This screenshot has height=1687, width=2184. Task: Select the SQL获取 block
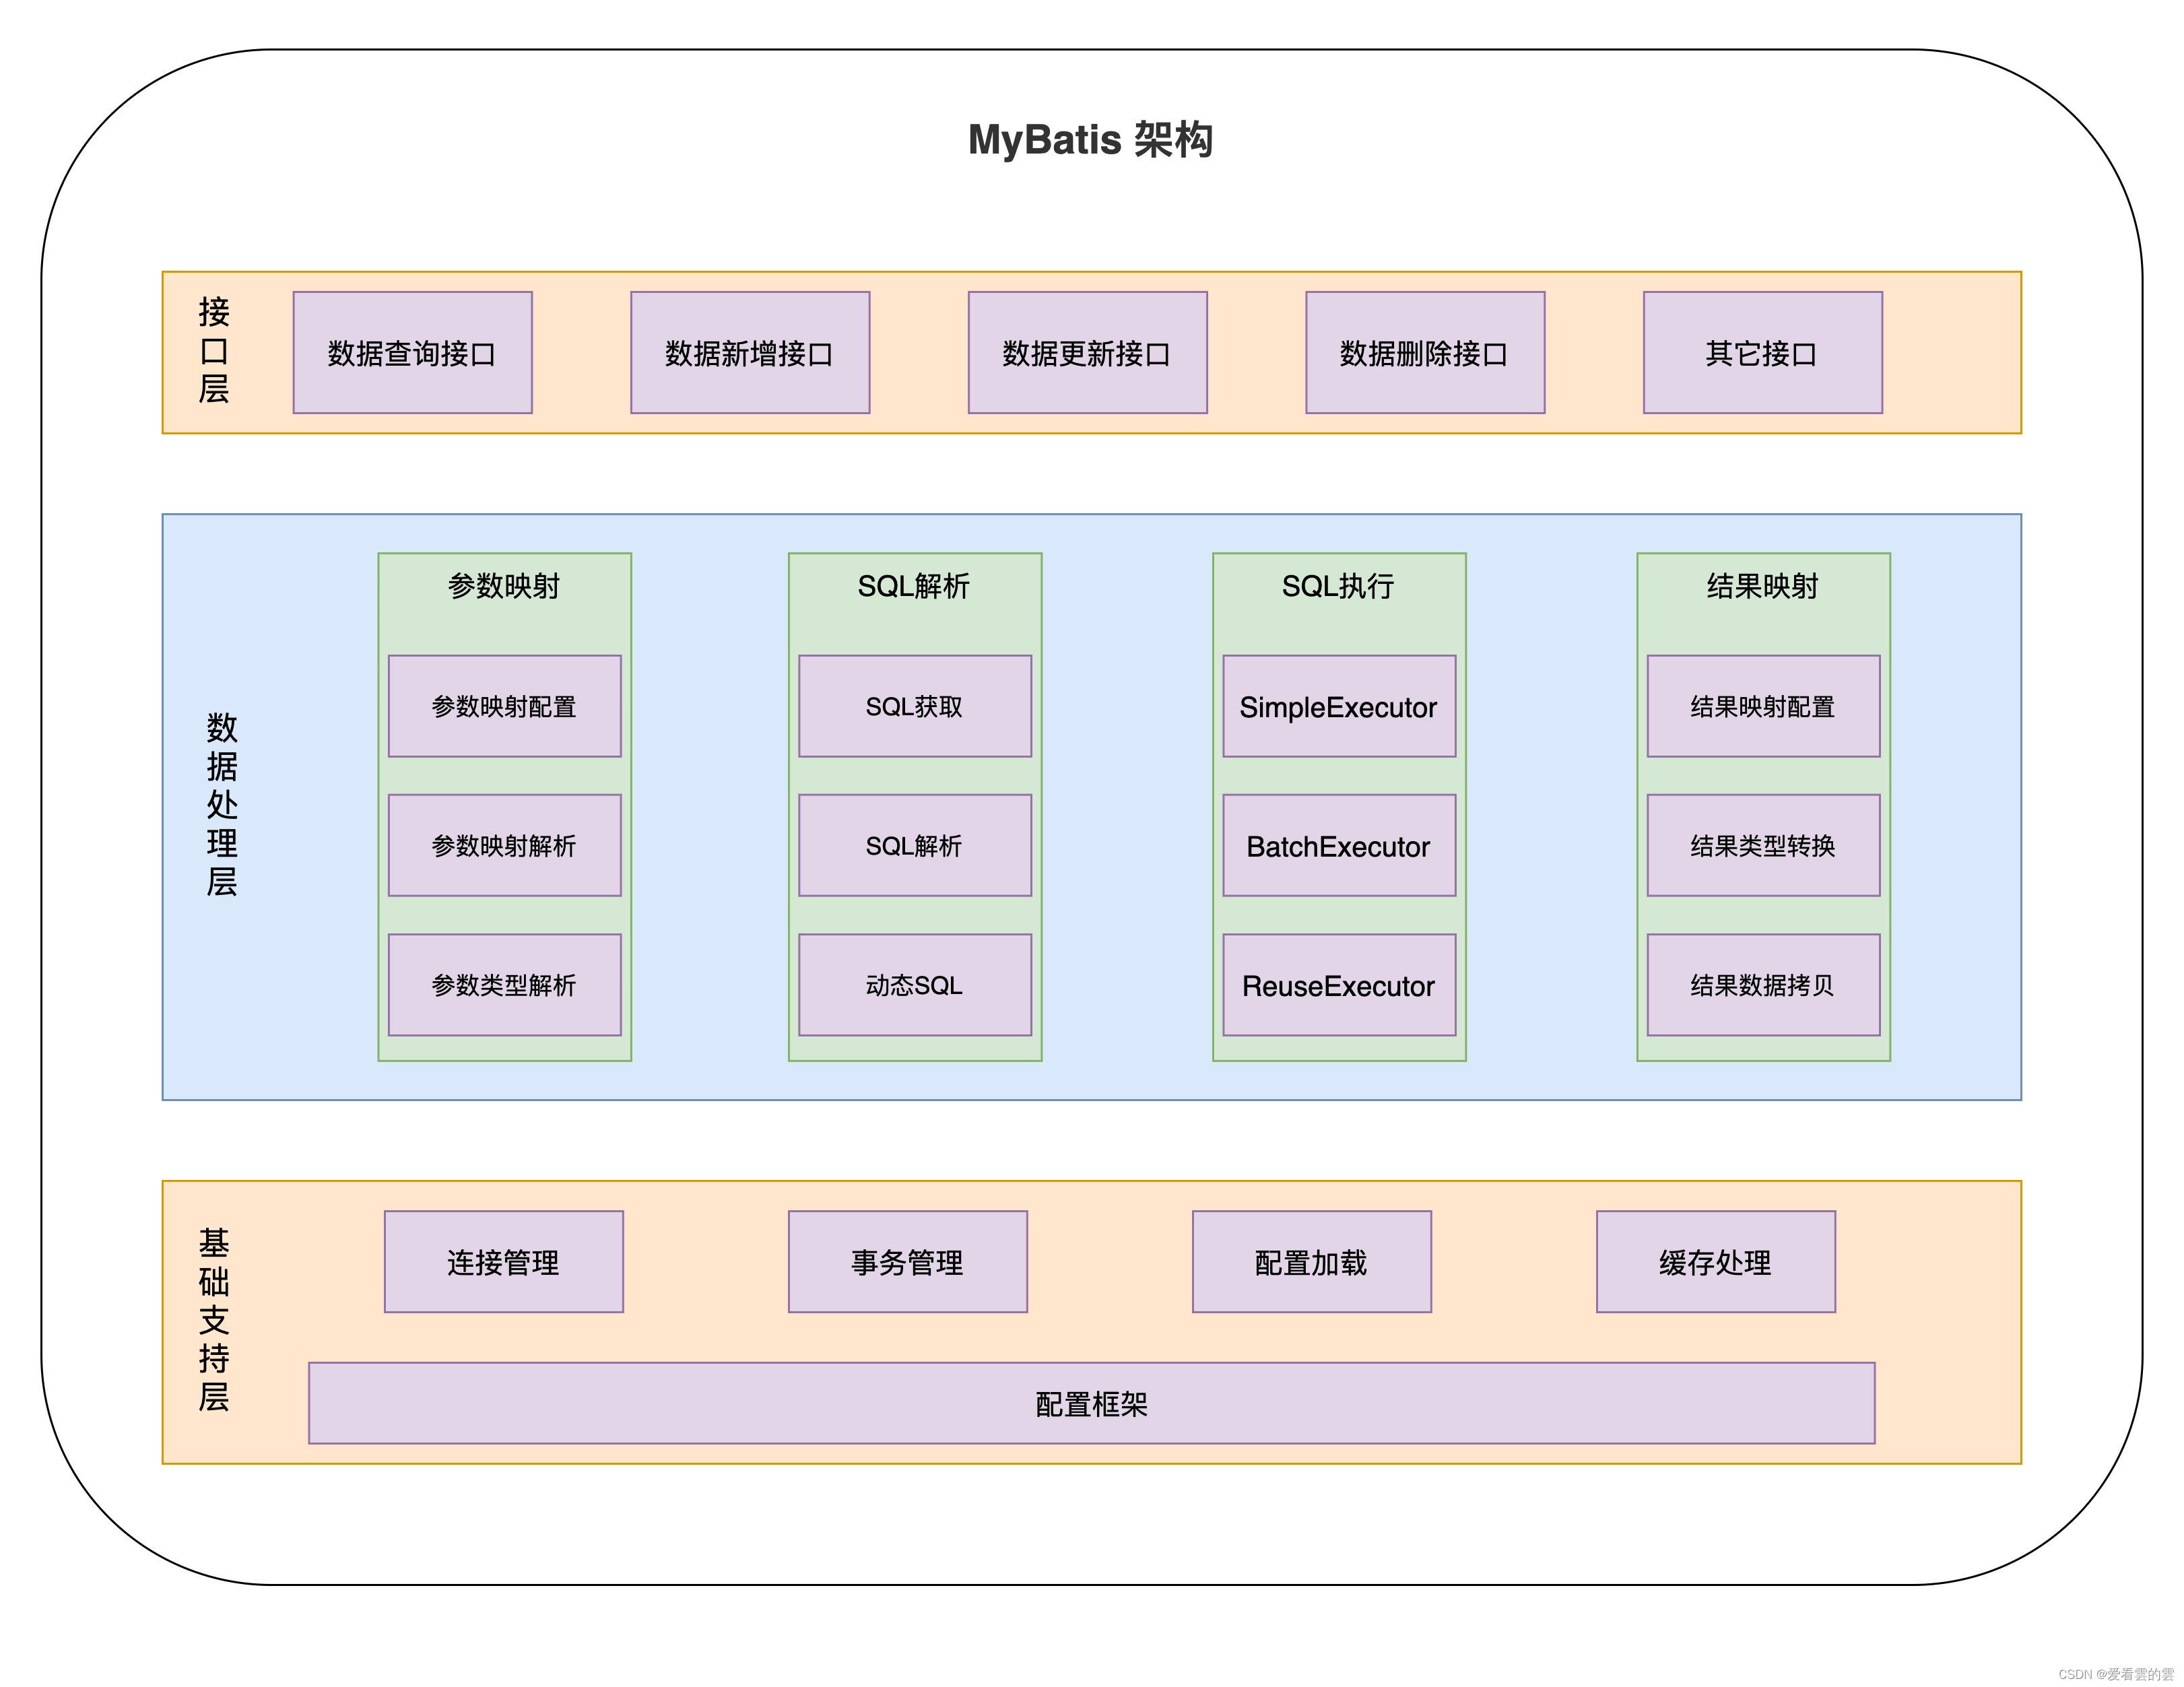914,706
